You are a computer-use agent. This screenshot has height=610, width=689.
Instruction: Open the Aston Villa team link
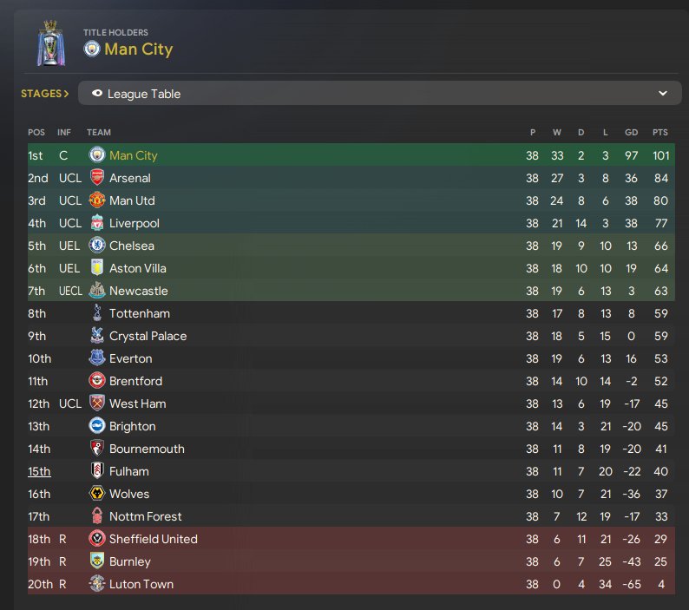pyautogui.click(x=137, y=268)
